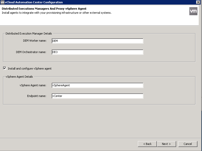Click the 'vSphere Agent Details' group title
Screen dimensions: 202x151
pos(19,77)
